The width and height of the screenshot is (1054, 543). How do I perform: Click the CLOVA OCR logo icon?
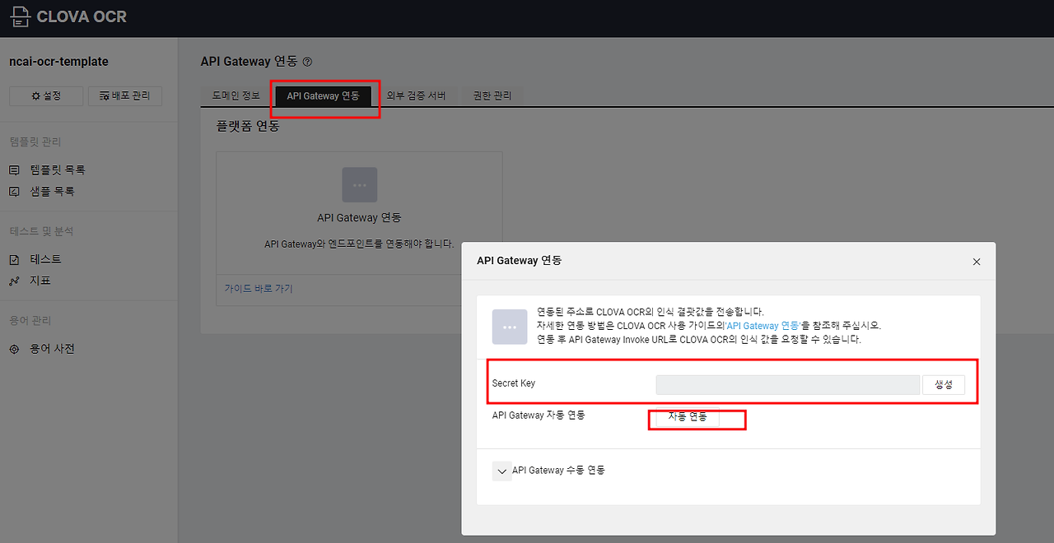pos(21,16)
